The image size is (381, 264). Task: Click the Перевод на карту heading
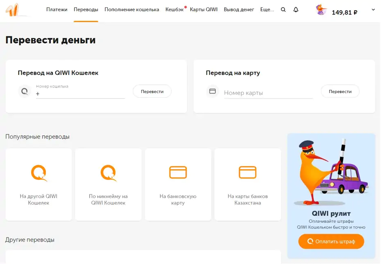pos(233,73)
